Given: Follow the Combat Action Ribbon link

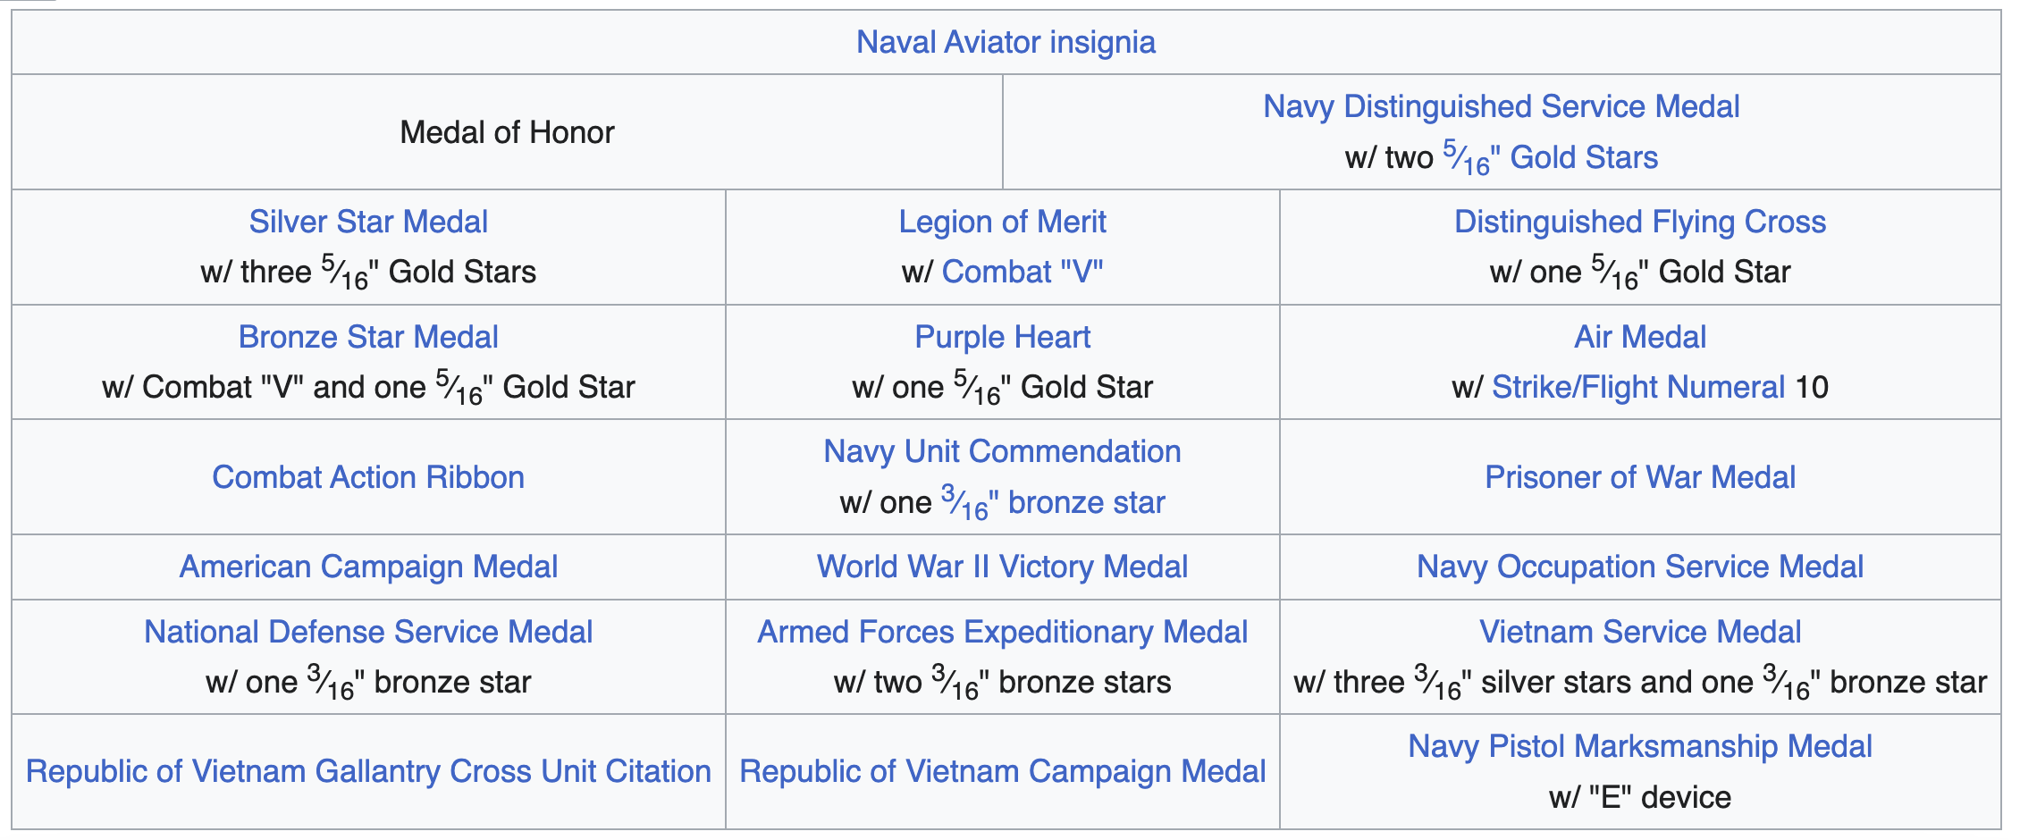Looking at the screenshot, I should pyautogui.click(x=368, y=477).
